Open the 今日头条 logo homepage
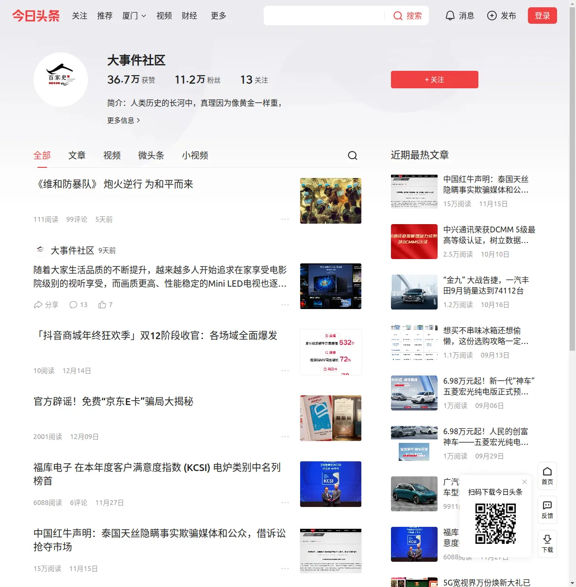Viewport: 576px width, 587px height. tap(36, 16)
